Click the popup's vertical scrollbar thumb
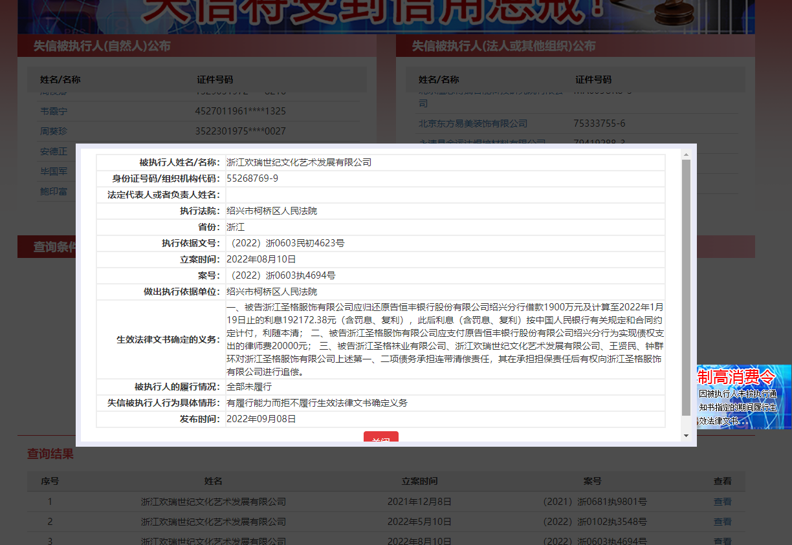 pos(686,288)
